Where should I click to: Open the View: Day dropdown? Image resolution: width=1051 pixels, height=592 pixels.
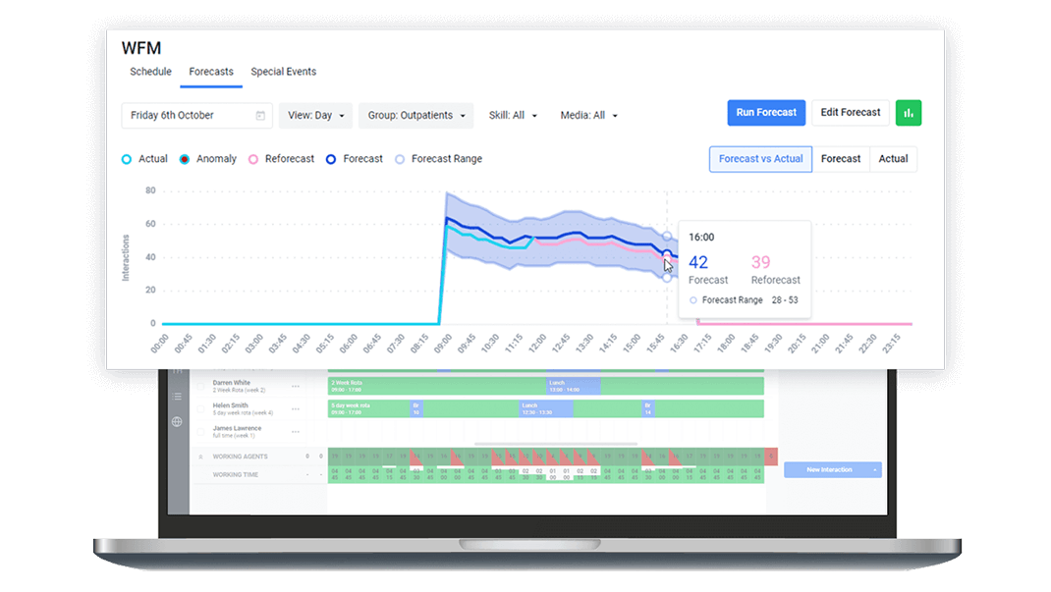(315, 116)
